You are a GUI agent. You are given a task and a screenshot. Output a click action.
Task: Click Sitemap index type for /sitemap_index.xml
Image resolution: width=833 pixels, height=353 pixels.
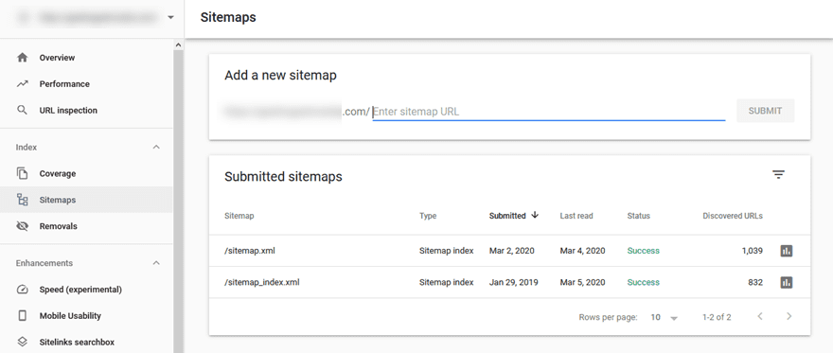coord(446,282)
